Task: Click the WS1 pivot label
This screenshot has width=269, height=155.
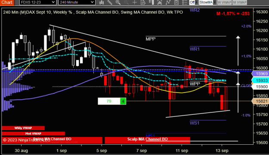Action: (195, 123)
